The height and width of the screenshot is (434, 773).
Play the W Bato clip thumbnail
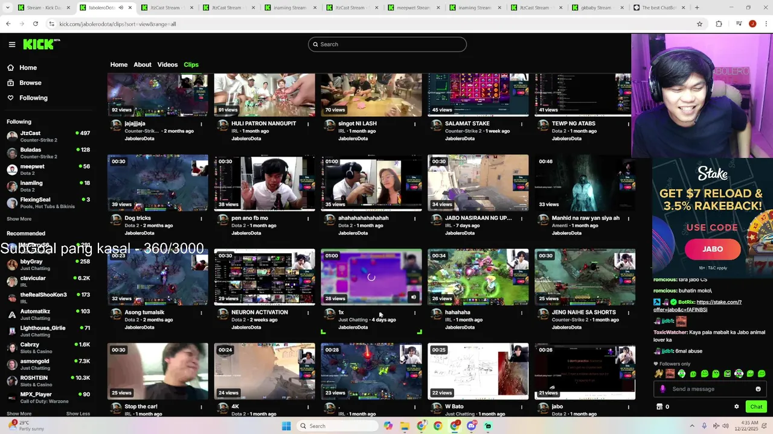[478, 371]
